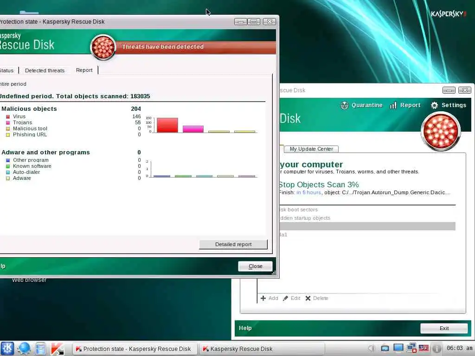Viewport: 475px width, 356px height.
Task: Click the magenta Trojans bar in chart
Action: (x=193, y=129)
